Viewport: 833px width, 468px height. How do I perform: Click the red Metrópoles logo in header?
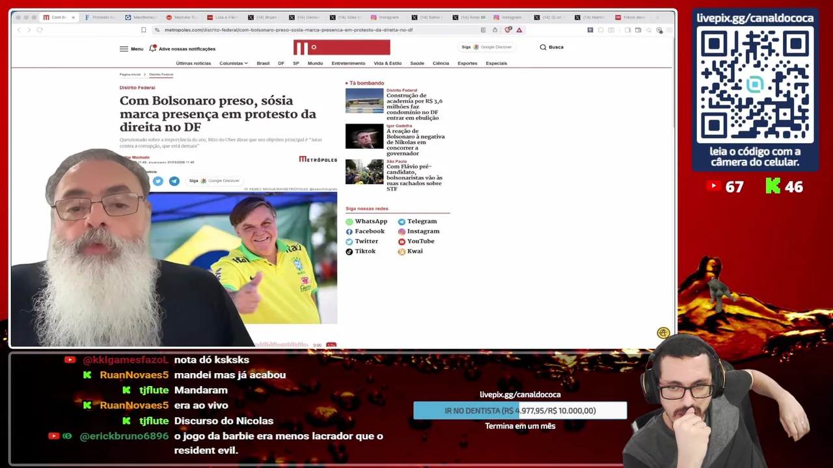tap(342, 47)
